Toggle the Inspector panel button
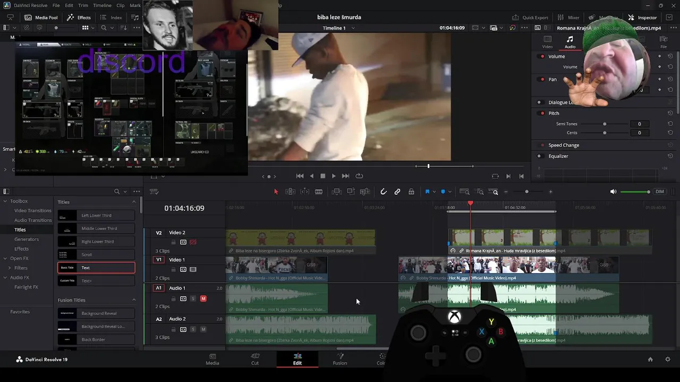Screen dimensions: 680x382 (642, 18)
